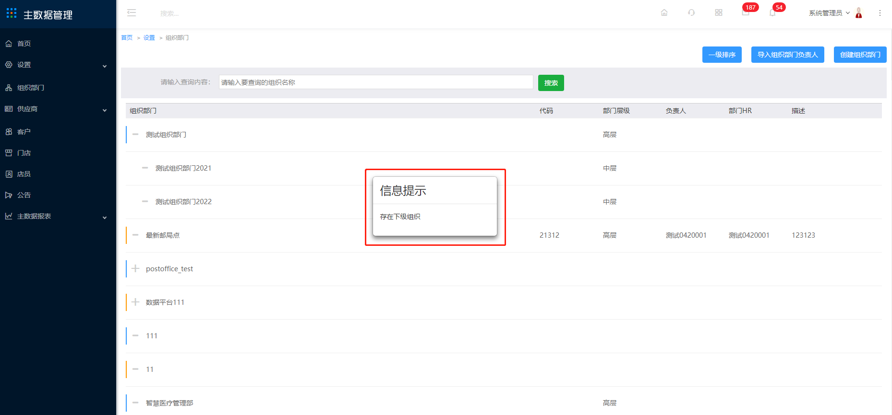Collapse the sidebar with the hamburger icon

[132, 13]
